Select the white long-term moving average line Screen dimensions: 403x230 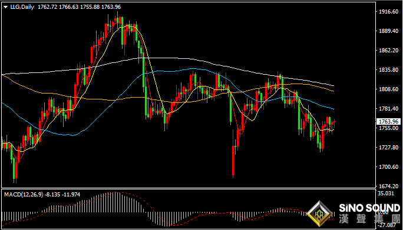(180, 58)
